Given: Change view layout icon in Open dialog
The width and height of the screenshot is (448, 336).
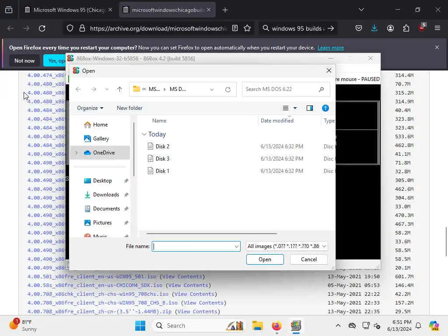Looking at the screenshot, I should coord(285,108).
